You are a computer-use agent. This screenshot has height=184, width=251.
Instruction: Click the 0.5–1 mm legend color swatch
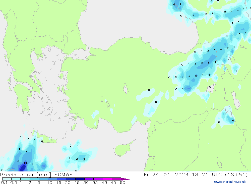16,179
